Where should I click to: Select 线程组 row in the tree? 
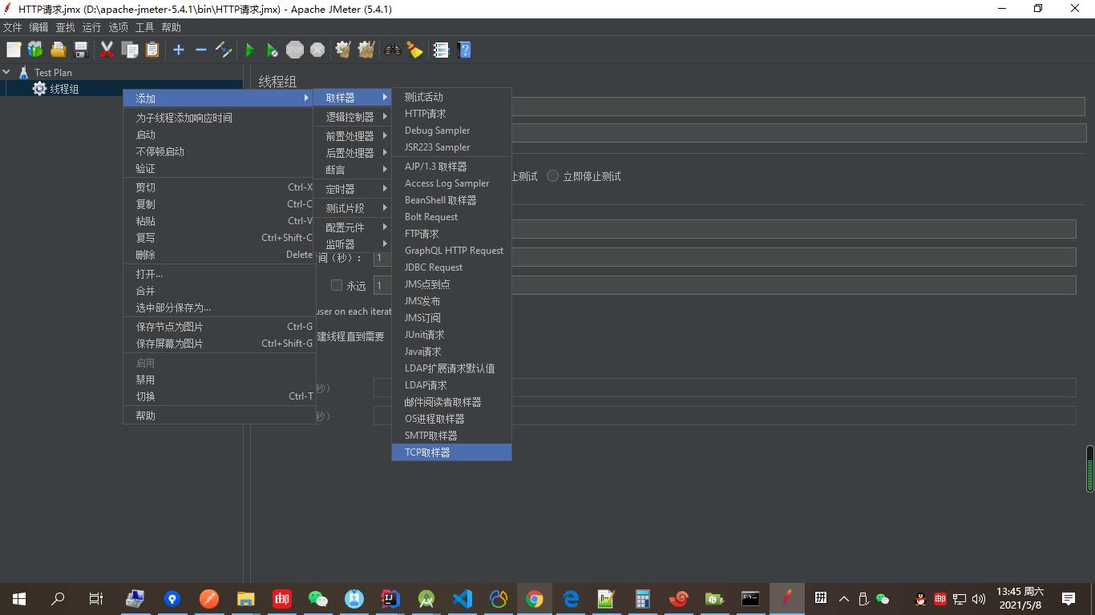coord(122,89)
